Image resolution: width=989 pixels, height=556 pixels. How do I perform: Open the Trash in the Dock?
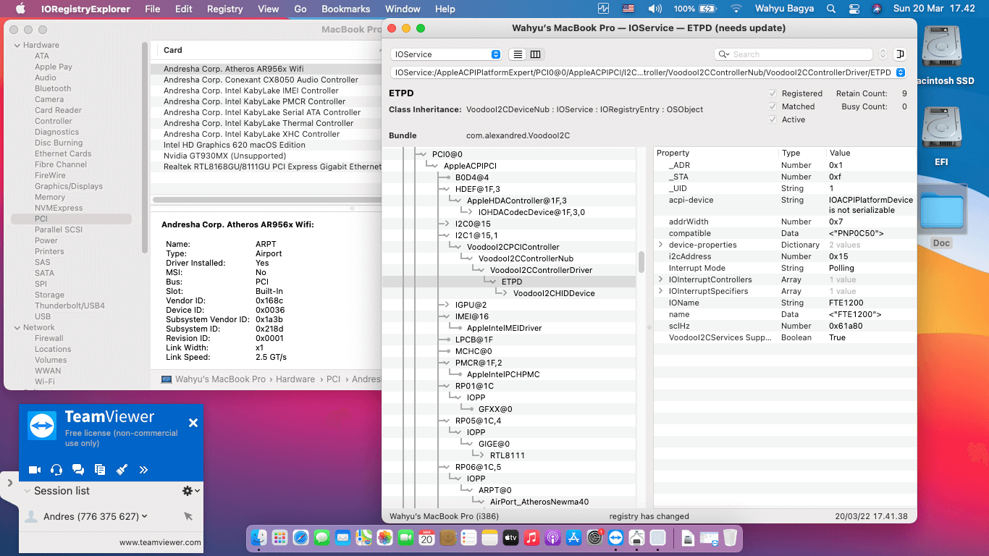(730, 538)
